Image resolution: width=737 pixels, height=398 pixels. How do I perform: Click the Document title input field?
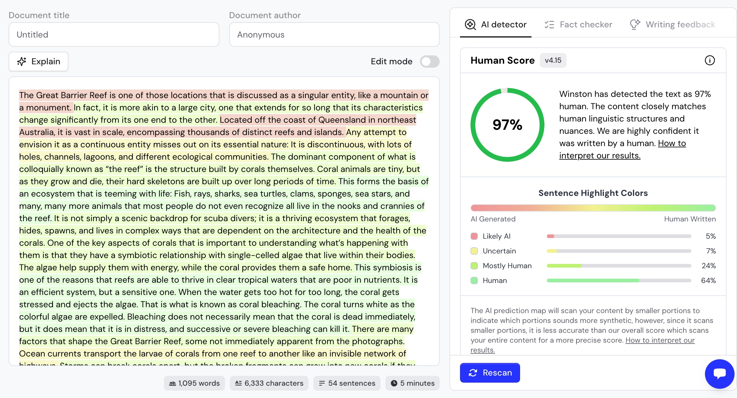[x=114, y=34]
